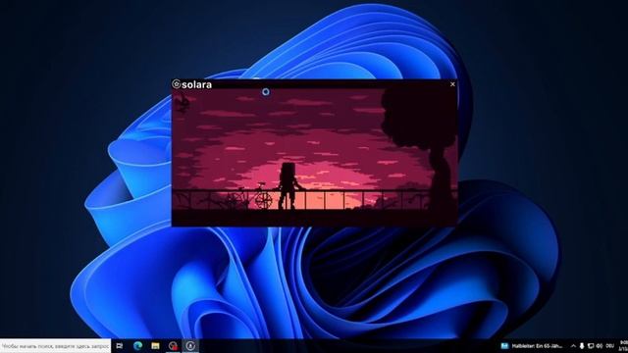This screenshot has width=628, height=353.
Task: Open the volume control tray icon
Action: click(600, 346)
